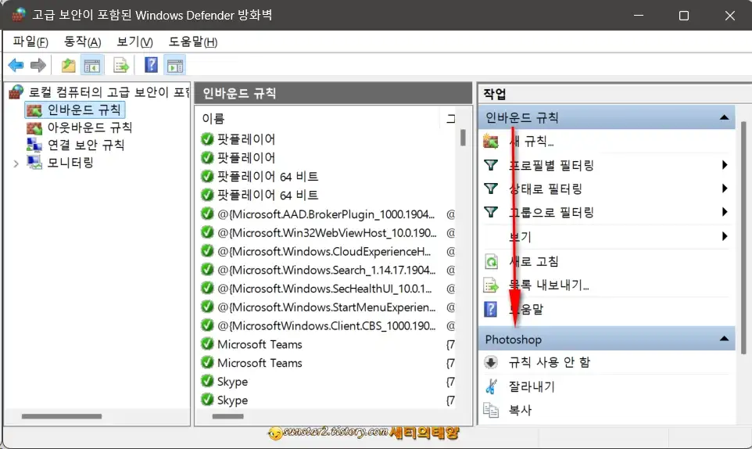Open the 그룹으로 필터링 submenu arrow
The width and height of the screenshot is (752, 449).
pyautogui.click(x=725, y=212)
